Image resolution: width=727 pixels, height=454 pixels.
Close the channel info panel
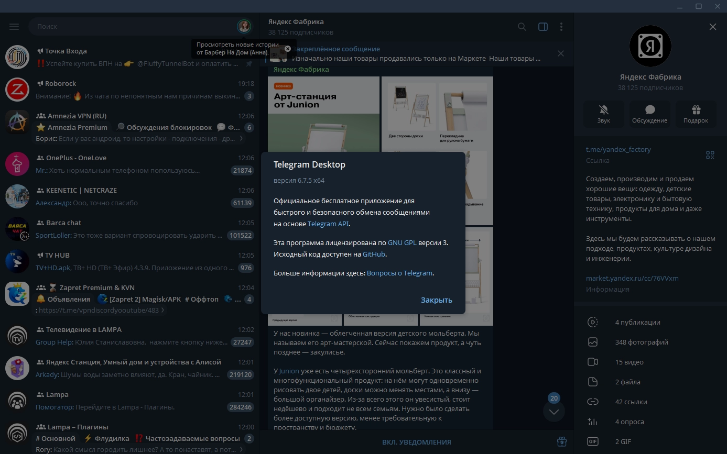713,27
